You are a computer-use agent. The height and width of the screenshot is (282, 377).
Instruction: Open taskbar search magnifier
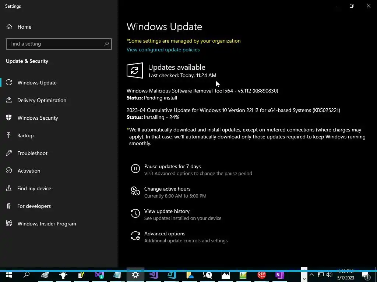(27, 275)
